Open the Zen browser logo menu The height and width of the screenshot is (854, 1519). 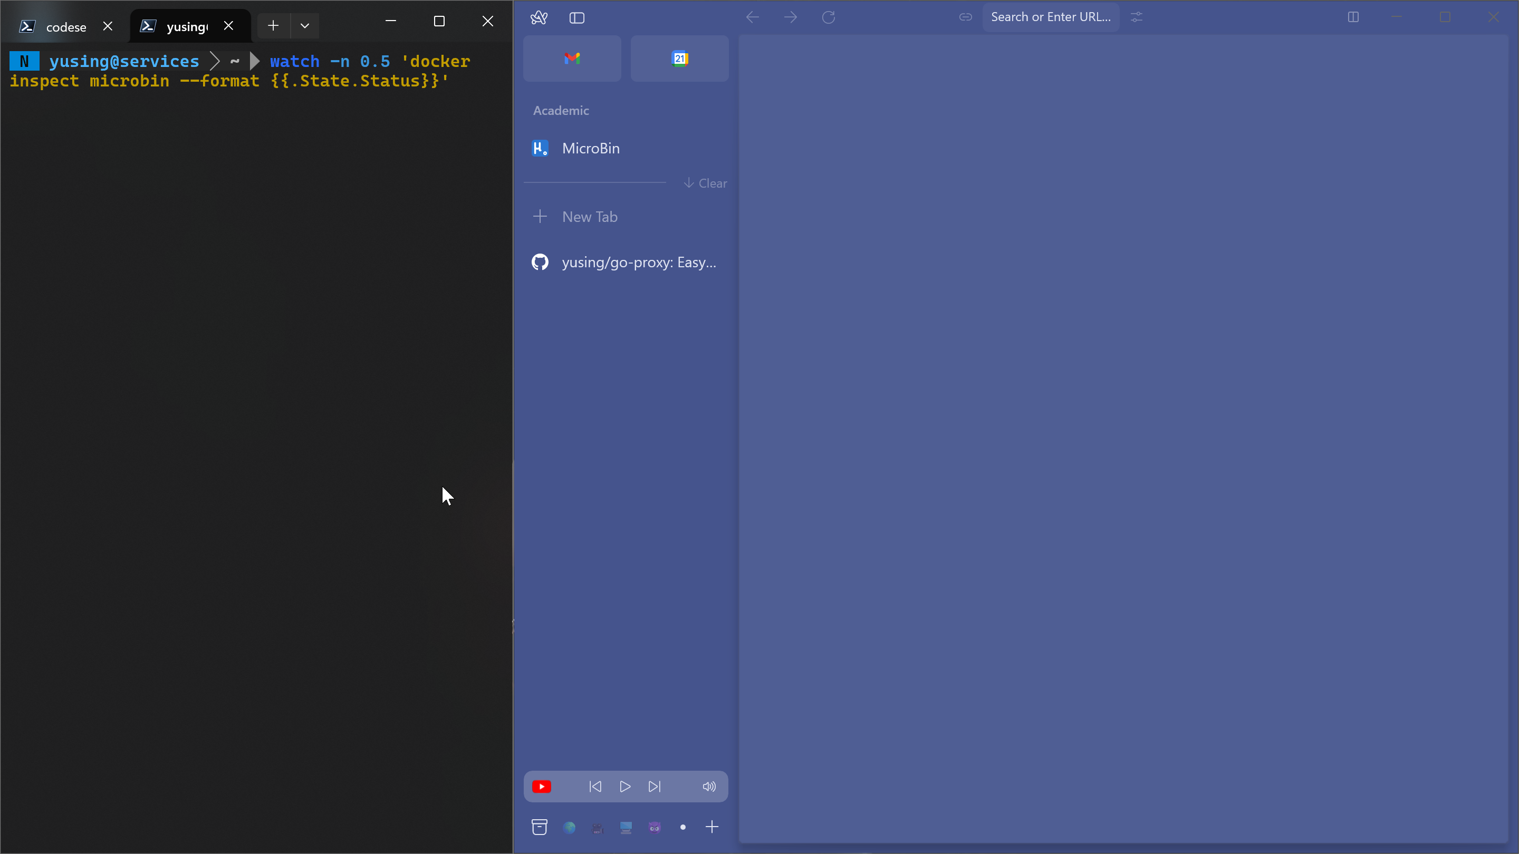click(x=539, y=17)
